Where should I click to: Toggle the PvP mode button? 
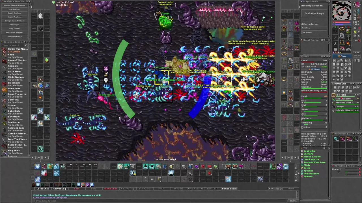tap(357, 41)
